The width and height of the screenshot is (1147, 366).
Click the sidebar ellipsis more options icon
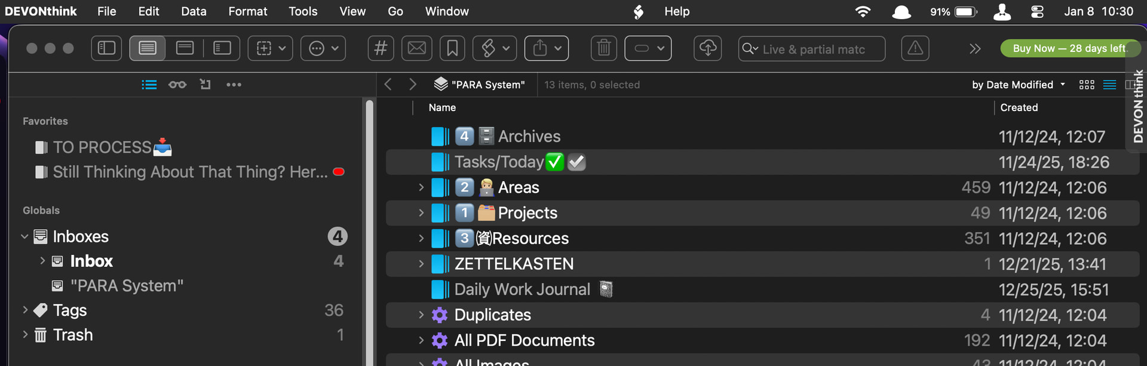(234, 85)
